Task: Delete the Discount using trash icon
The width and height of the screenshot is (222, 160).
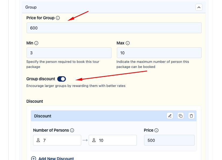Action: tap(191, 116)
